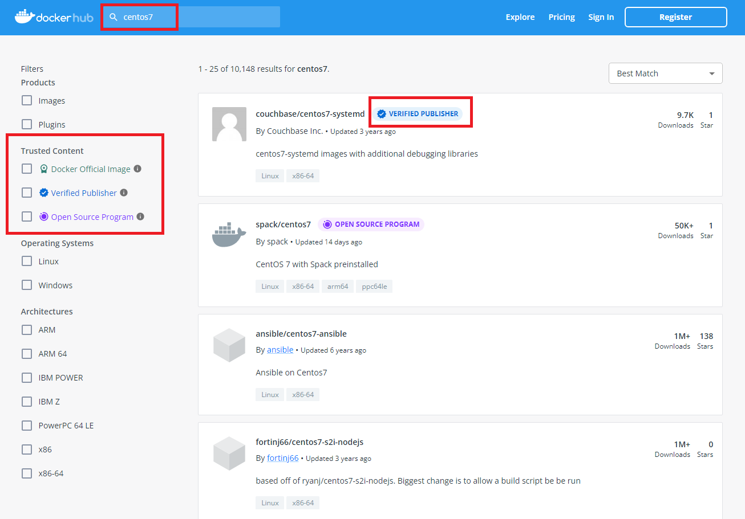The width and height of the screenshot is (745, 519).
Task: Check the Open Source Program filter
Action: tap(27, 216)
